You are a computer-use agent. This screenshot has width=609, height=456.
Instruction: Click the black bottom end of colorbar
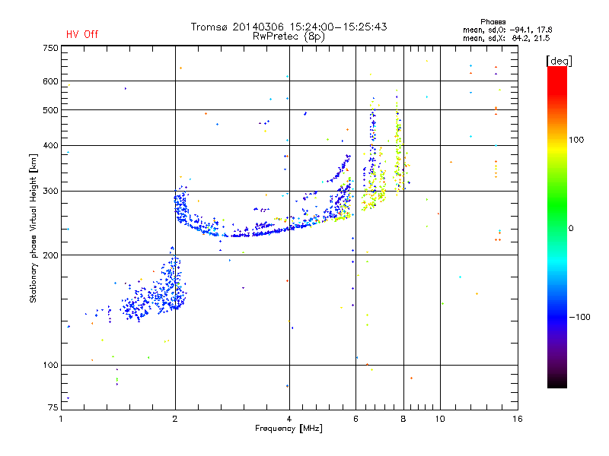[x=557, y=382]
